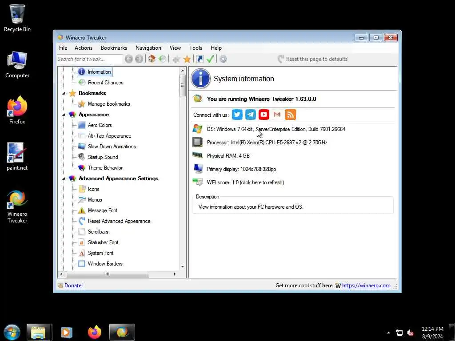Open the View menu

[175, 48]
